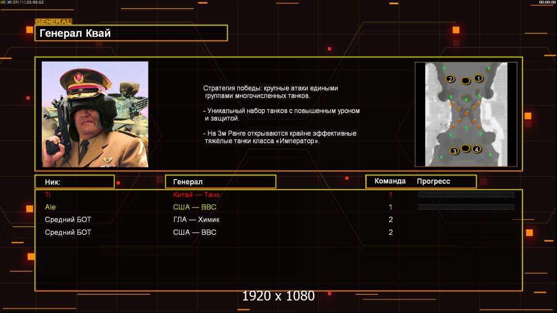The width and height of the screenshot is (557, 313).
Task: Click the green supply marker in minimap's top-right corner
Action: pos(489,68)
